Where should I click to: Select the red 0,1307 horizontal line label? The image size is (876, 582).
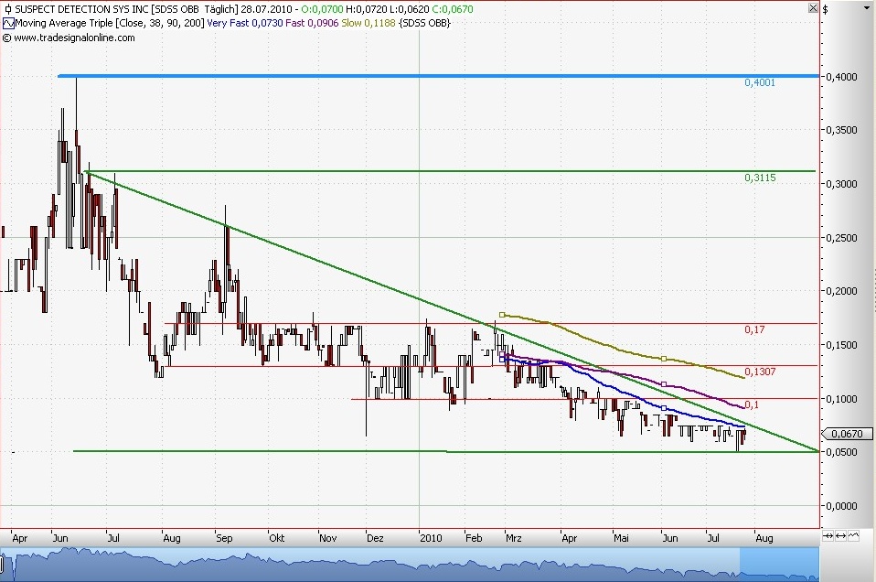[x=759, y=372]
